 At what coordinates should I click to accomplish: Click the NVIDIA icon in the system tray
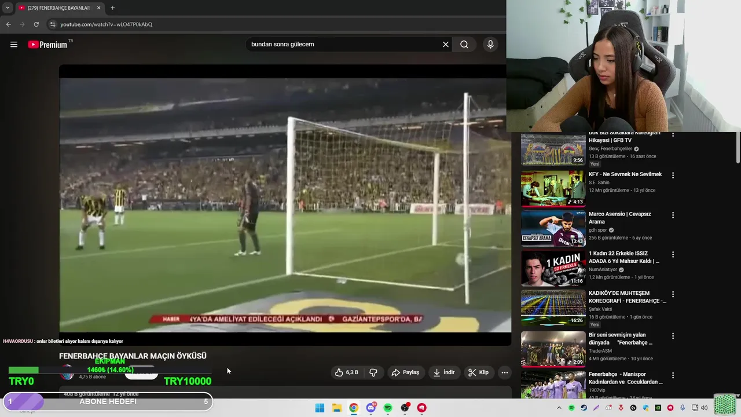click(658, 408)
